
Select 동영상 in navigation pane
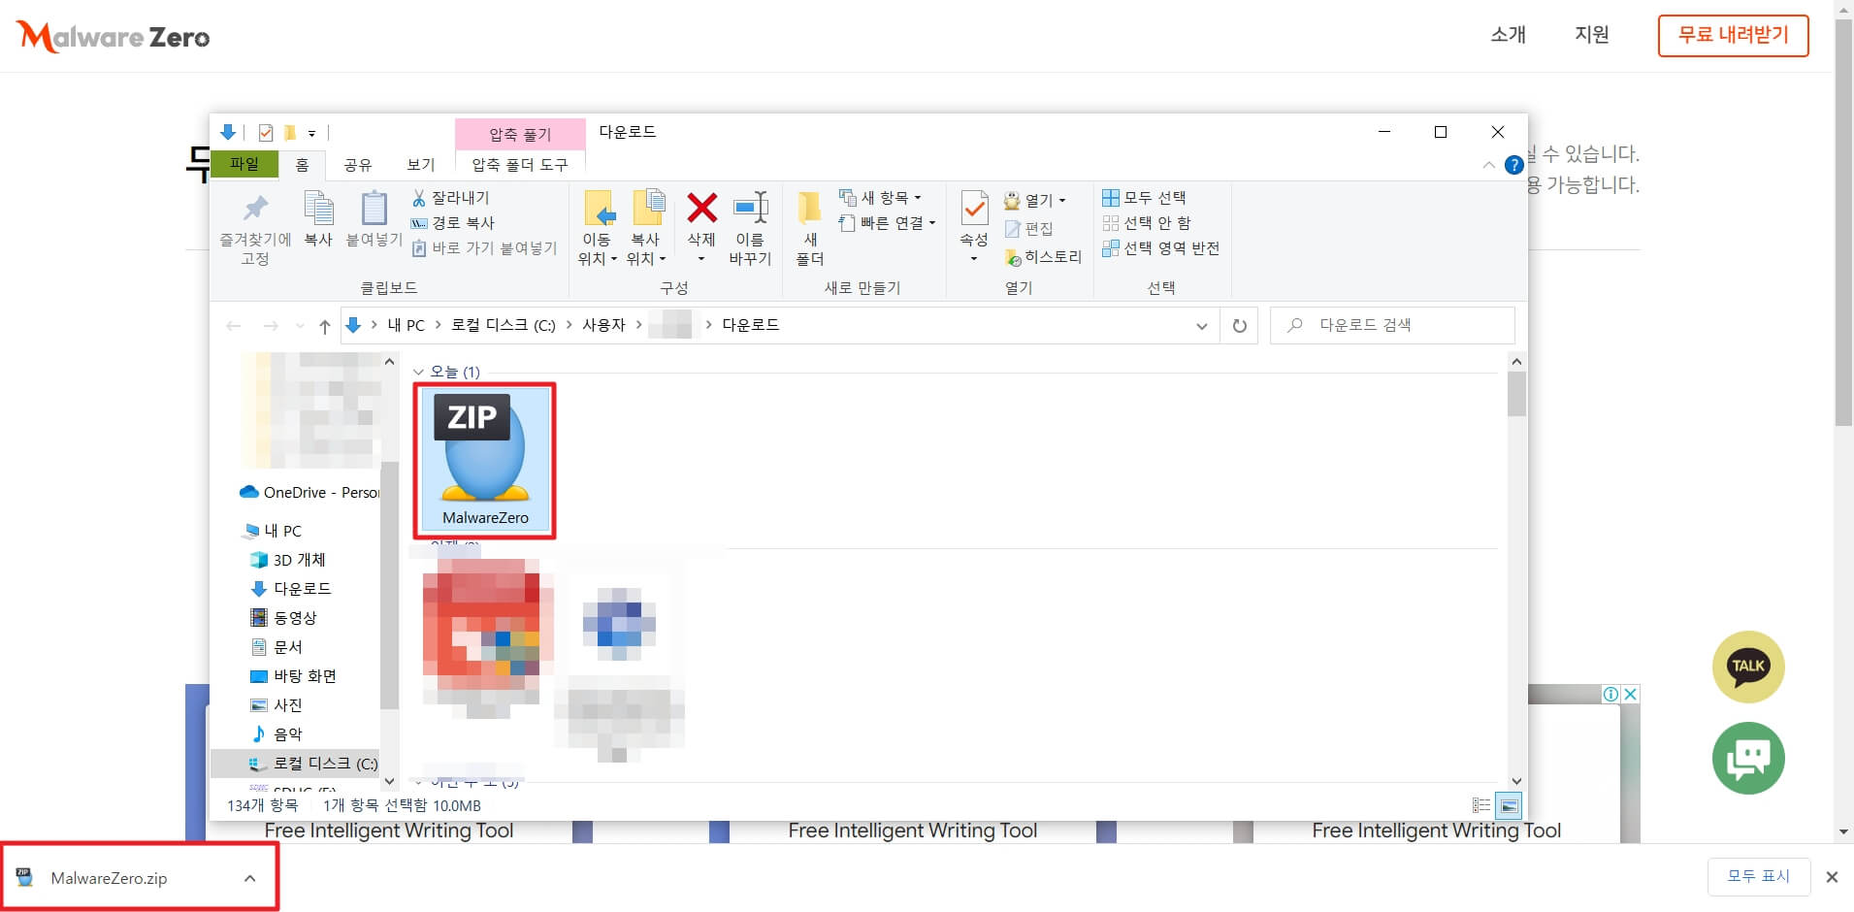tap(284, 618)
